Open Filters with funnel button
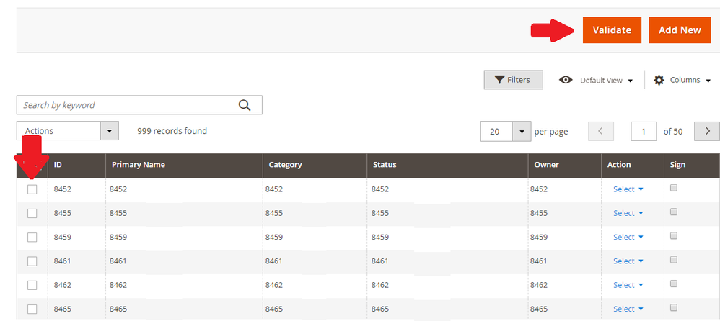The image size is (720, 321). [512, 80]
